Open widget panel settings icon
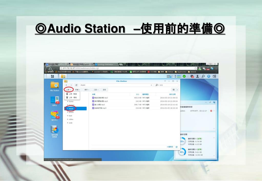Viewport: 262px width, 181px height. [x=214, y=103]
